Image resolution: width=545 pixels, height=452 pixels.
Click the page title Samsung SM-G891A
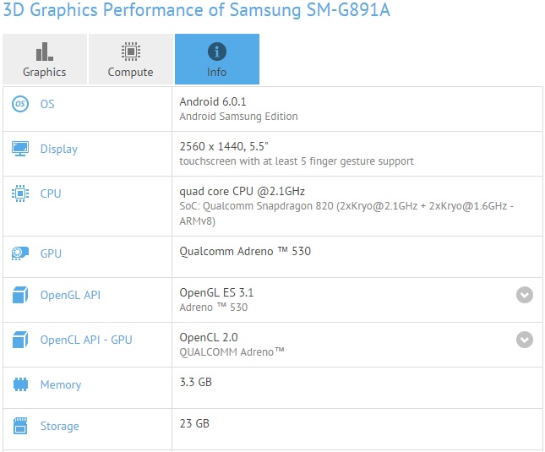click(310, 10)
